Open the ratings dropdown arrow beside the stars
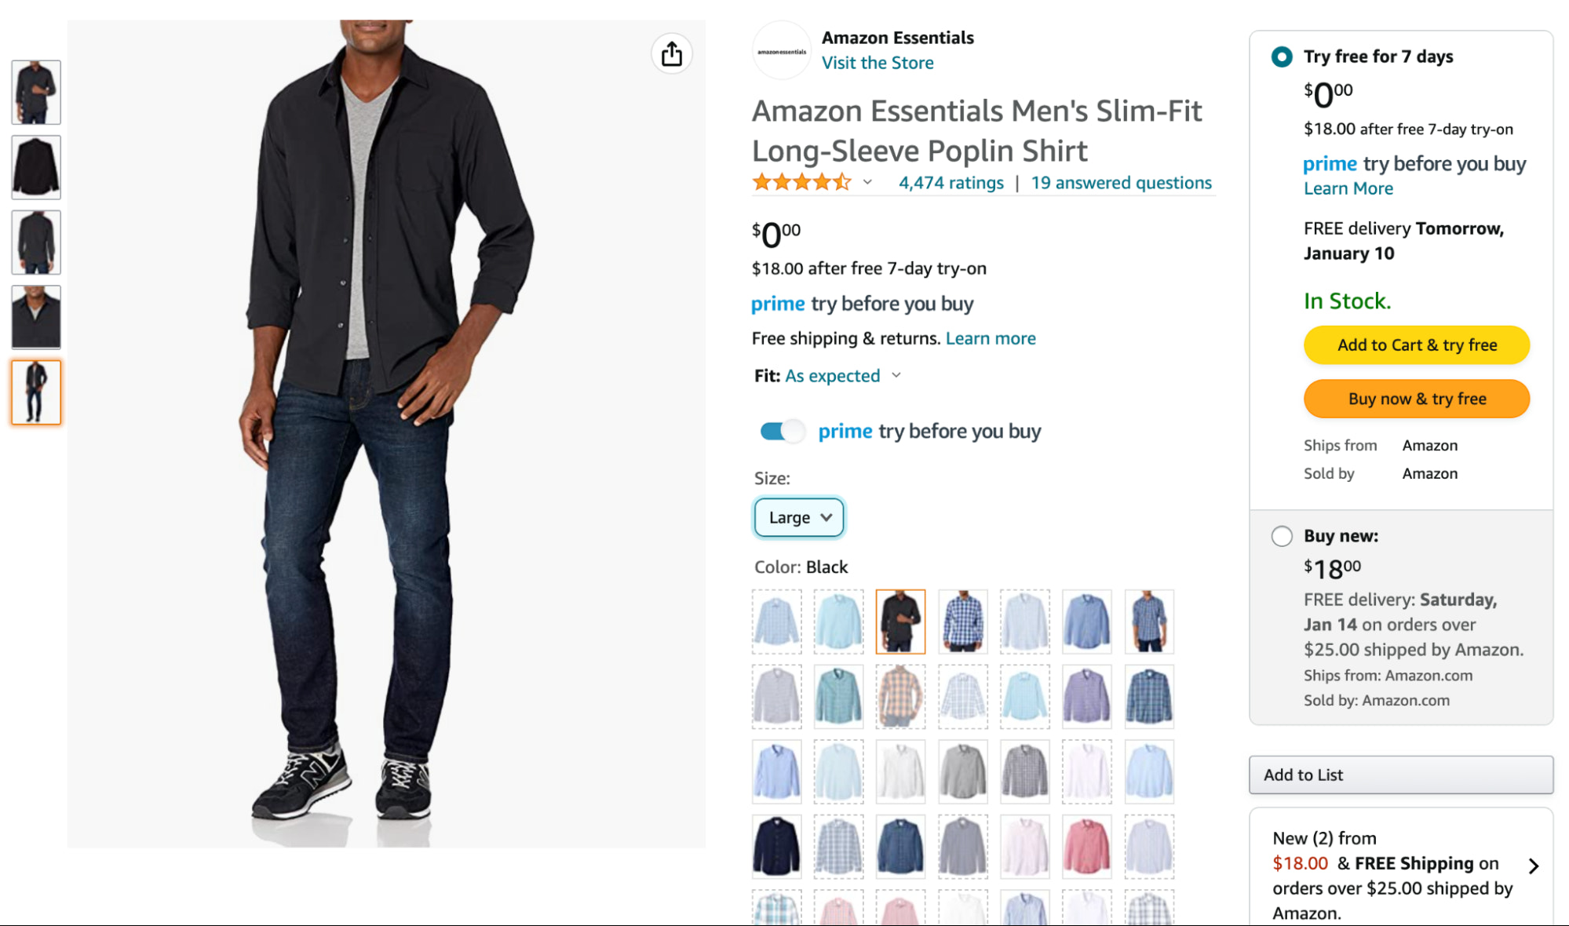The image size is (1569, 926). tap(868, 182)
